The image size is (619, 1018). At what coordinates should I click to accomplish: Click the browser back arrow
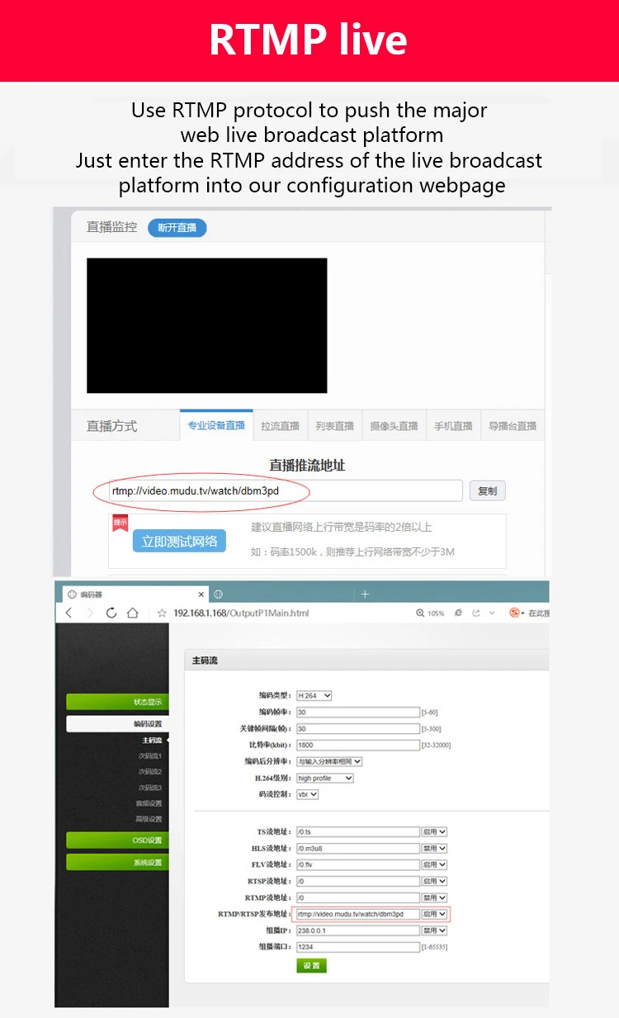pos(69,613)
